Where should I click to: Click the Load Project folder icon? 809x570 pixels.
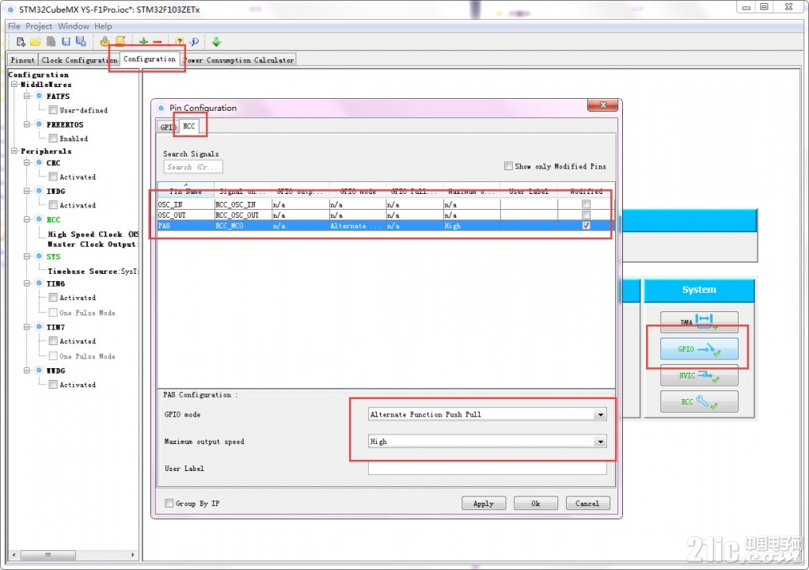[x=36, y=42]
